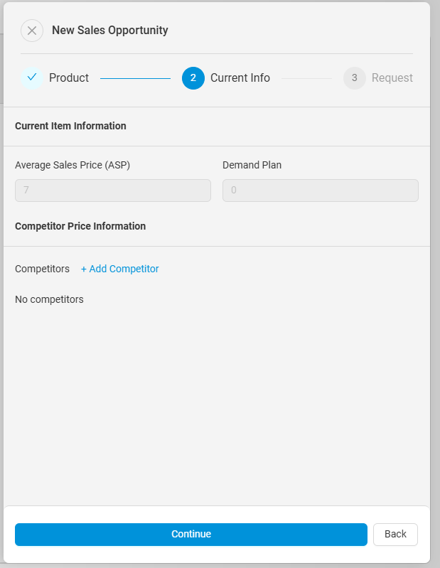Image resolution: width=440 pixels, height=568 pixels.
Task: Click the Average Sales Price input field
Action: (113, 191)
